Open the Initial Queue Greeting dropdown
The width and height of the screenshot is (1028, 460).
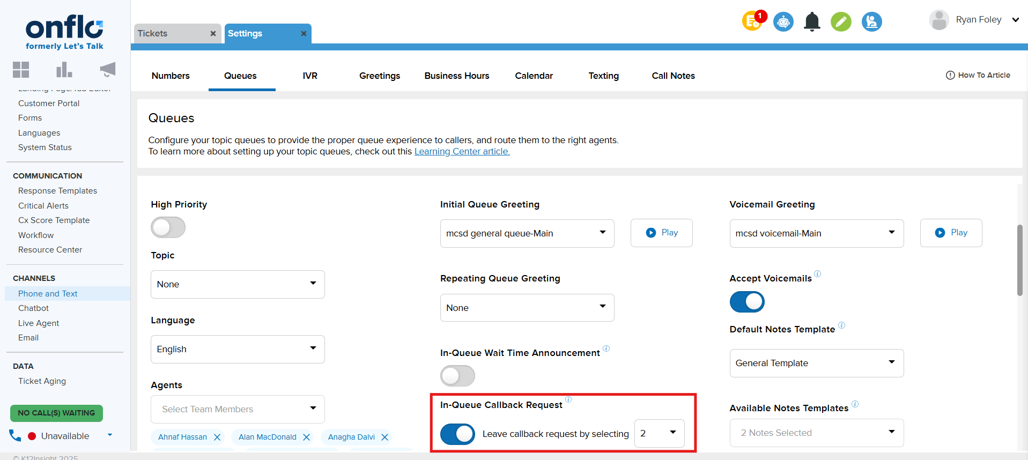pos(527,233)
